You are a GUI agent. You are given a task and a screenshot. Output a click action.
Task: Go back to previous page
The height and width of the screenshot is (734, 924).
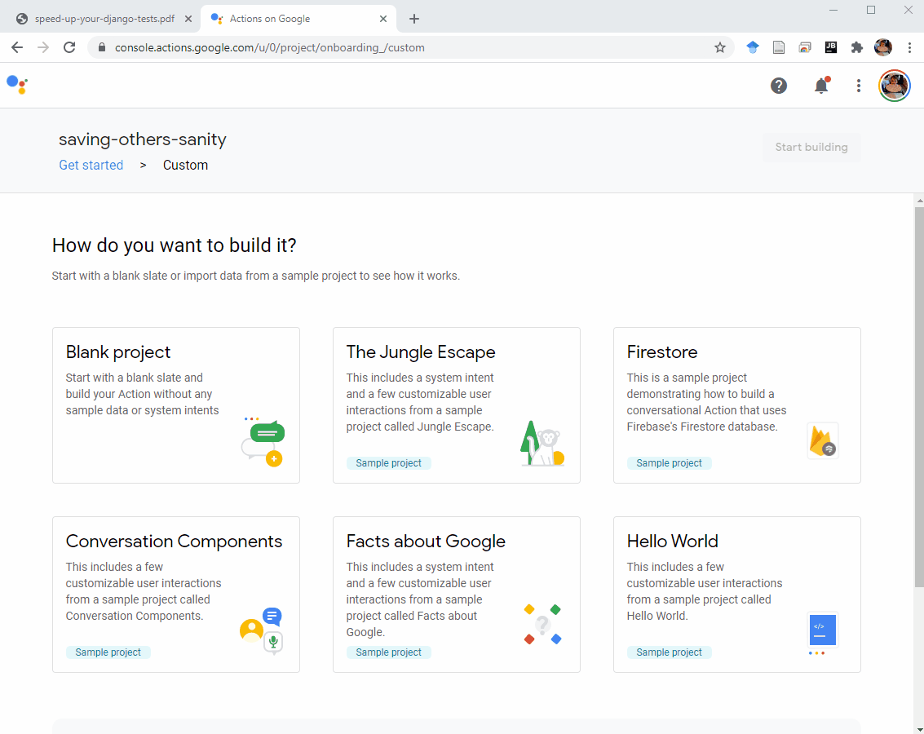click(17, 47)
